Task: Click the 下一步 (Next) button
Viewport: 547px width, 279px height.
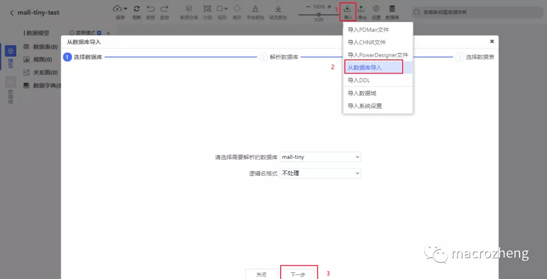Action: [298, 274]
